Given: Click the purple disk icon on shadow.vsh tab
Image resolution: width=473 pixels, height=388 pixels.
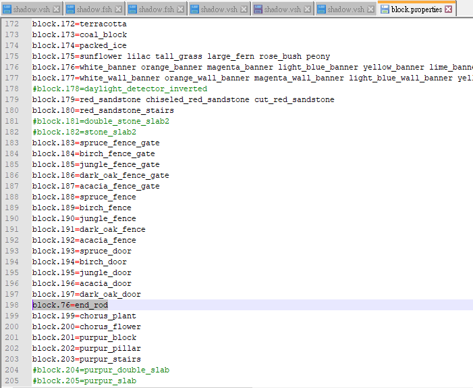Looking at the screenshot, I should [258, 9].
